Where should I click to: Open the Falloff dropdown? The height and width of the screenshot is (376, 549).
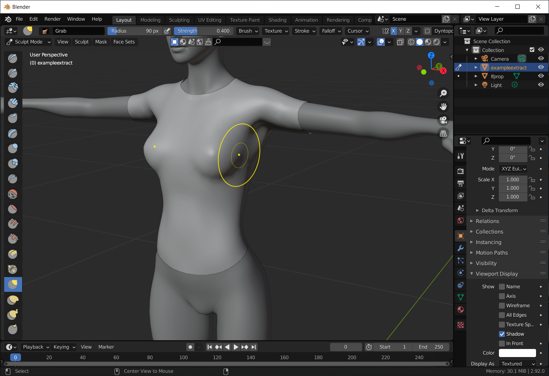tap(331, 31)
